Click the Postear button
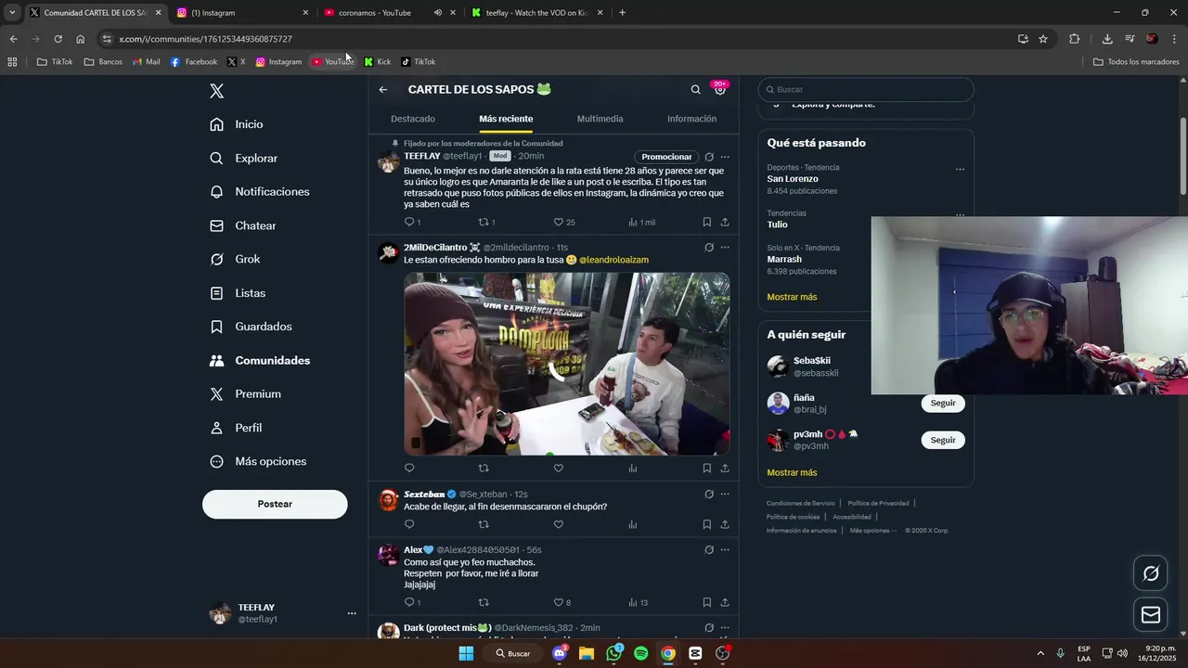 click(275, 504)
